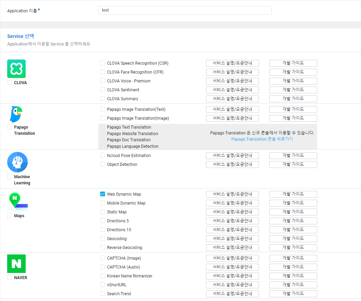The image size is (361, 301).
Task: Open 개발 가이드 for Mobile Dynamic Map
Action: 293,203
